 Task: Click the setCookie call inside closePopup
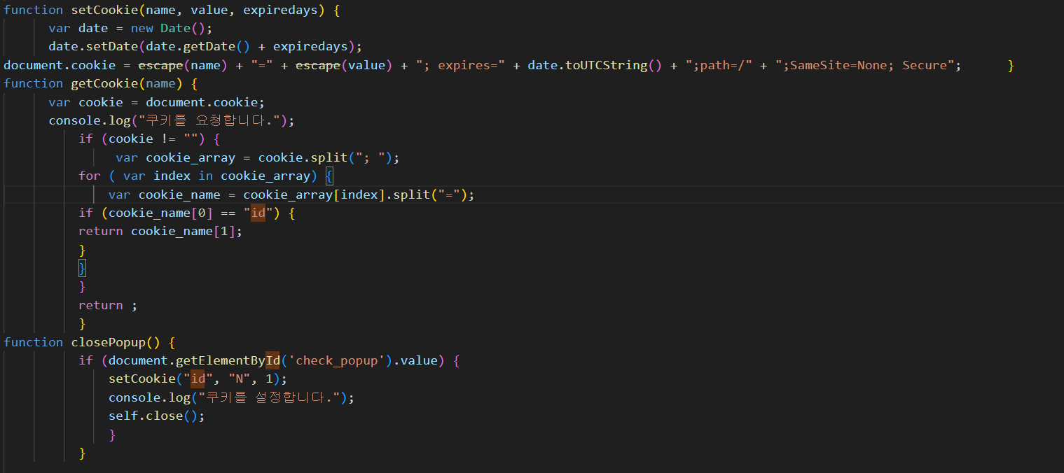point(142,379)
